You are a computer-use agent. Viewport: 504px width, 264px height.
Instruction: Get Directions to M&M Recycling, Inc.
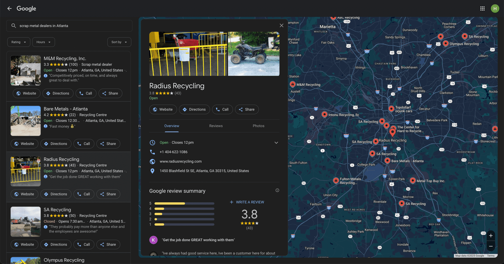[x=58, y=93]
